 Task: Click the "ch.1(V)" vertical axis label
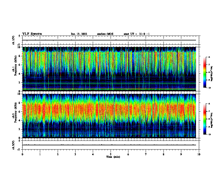pyautogui.click(x=14, y=40)
